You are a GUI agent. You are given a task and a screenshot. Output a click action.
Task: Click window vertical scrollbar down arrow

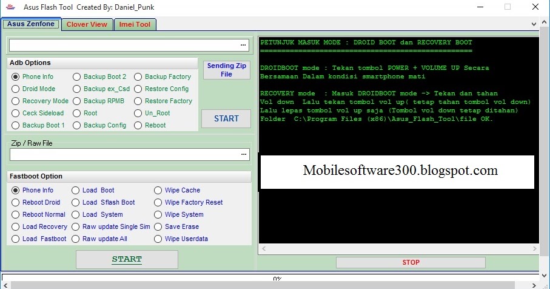(x=545, y=276)
